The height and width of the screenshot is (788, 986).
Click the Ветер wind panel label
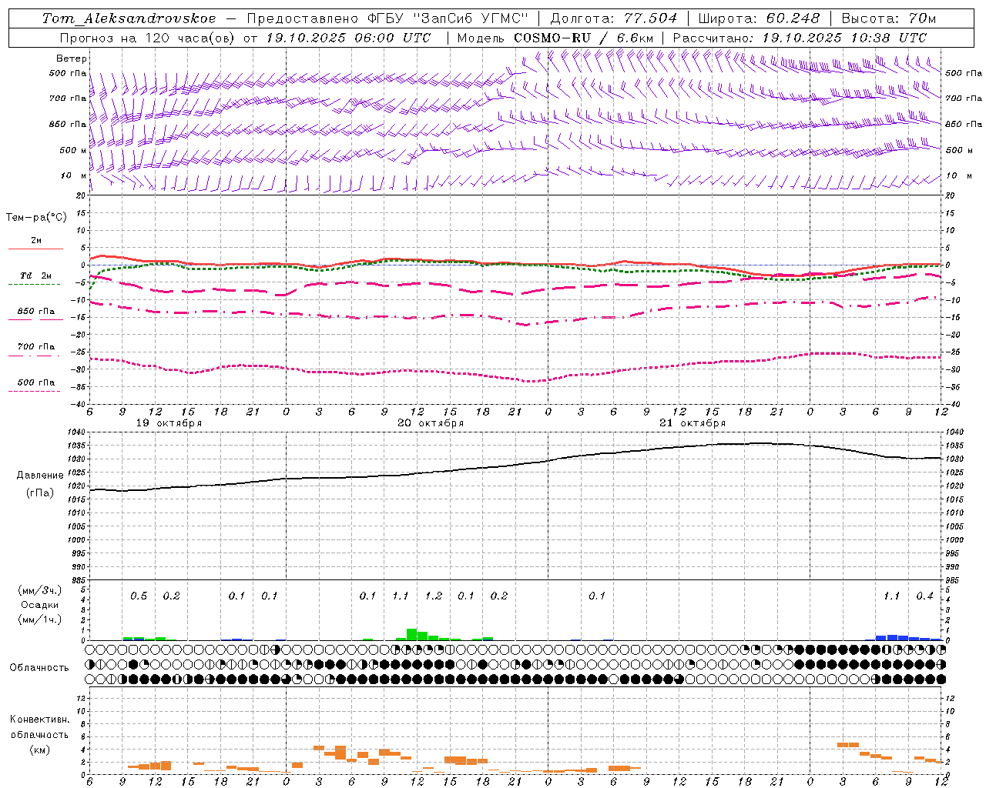(x=72, y=58)
